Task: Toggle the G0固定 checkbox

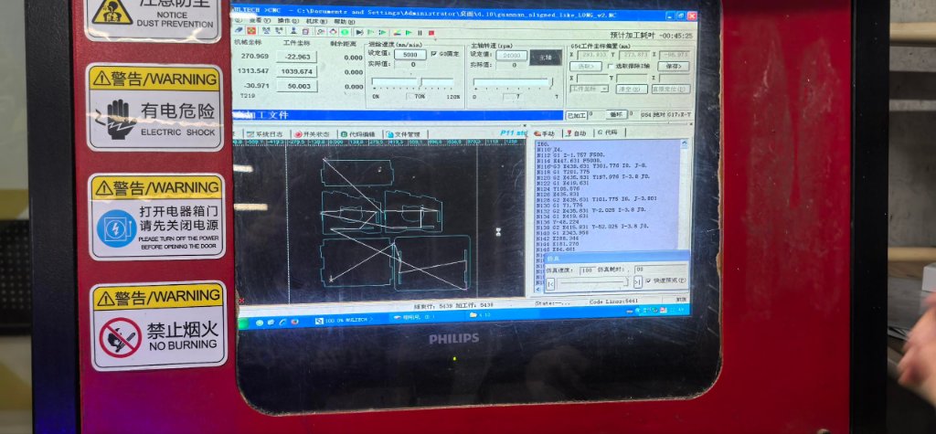Action: [x=445, y=53]
